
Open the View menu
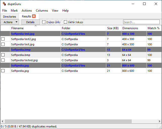[55, 11]
